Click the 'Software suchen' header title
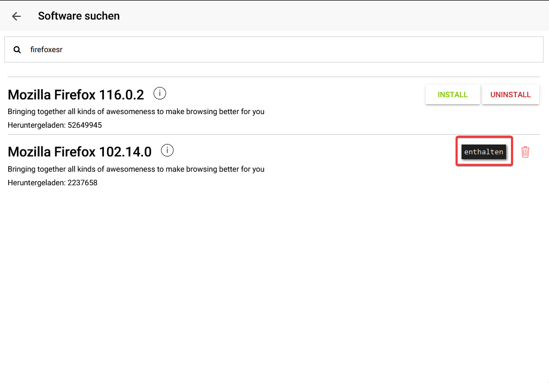This screenshot has width=549, height=383. 79,16
